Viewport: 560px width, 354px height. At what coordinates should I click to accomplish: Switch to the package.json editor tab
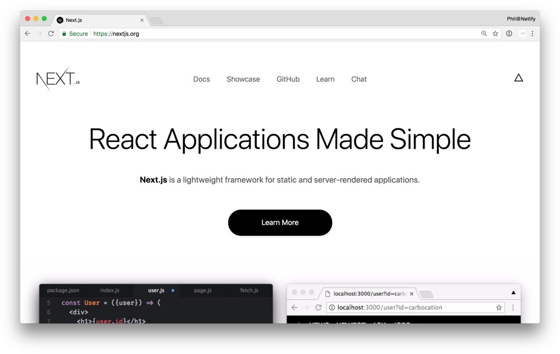[x=63, y=290]
